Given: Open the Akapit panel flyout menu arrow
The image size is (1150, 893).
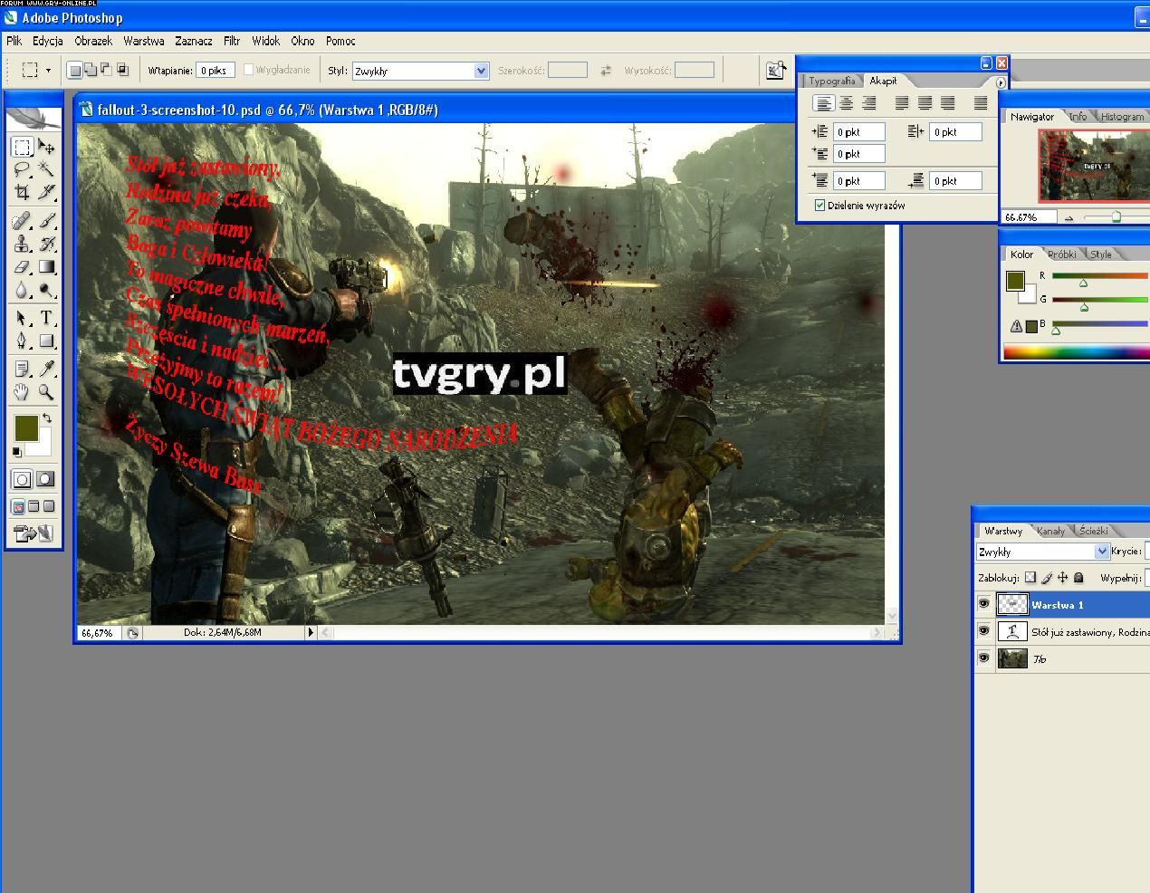Looking at the screenshot, I should (1000, 82).
